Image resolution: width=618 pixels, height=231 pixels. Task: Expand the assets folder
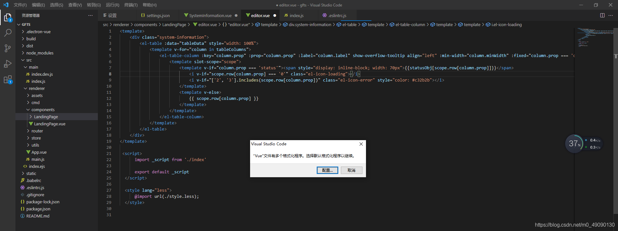(x=57, y=95)
